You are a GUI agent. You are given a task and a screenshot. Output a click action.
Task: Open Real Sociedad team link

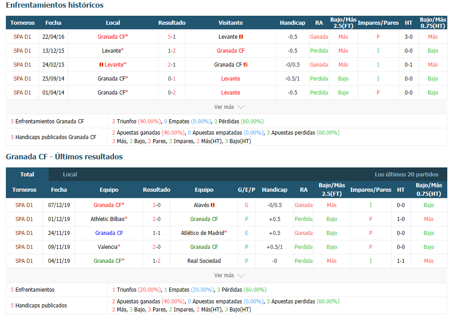coord(204,261)
